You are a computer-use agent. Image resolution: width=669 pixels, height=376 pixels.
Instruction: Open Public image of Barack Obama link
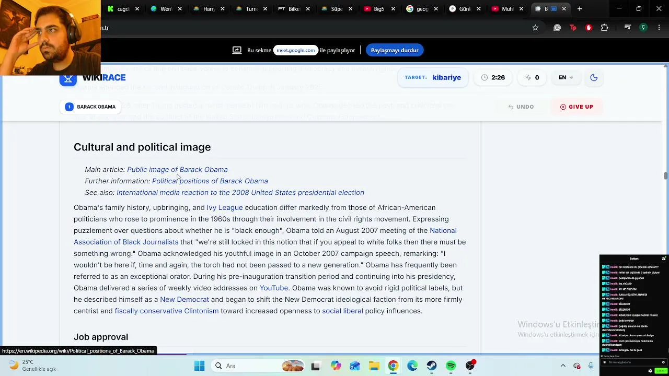point(177,169)
